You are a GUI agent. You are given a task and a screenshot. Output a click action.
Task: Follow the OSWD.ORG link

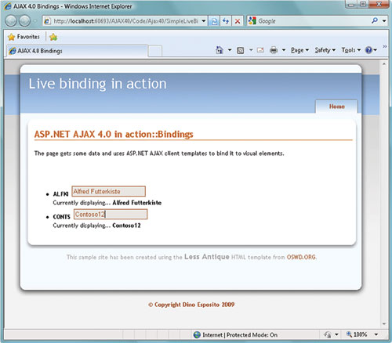[301, 257]
